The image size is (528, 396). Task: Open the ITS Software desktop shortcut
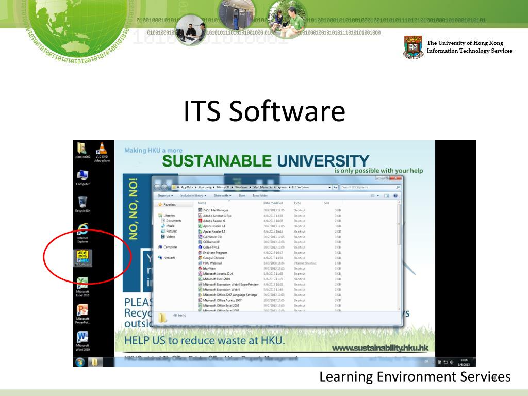[82, 258]
